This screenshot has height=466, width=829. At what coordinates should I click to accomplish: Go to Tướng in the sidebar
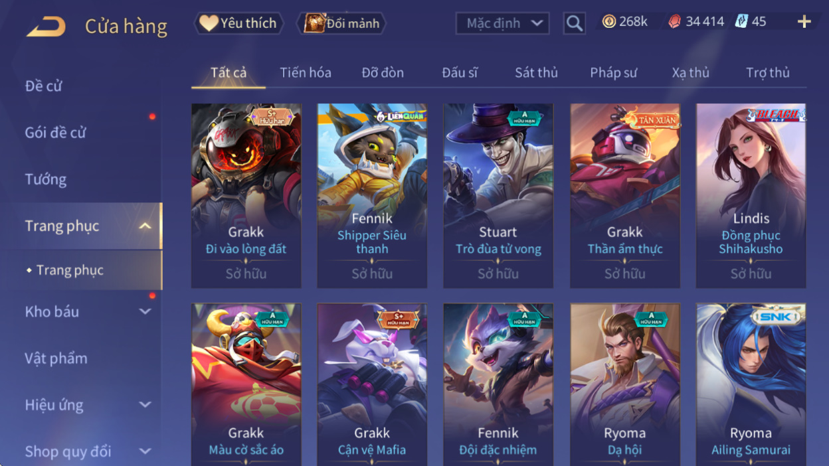point(46,179)
